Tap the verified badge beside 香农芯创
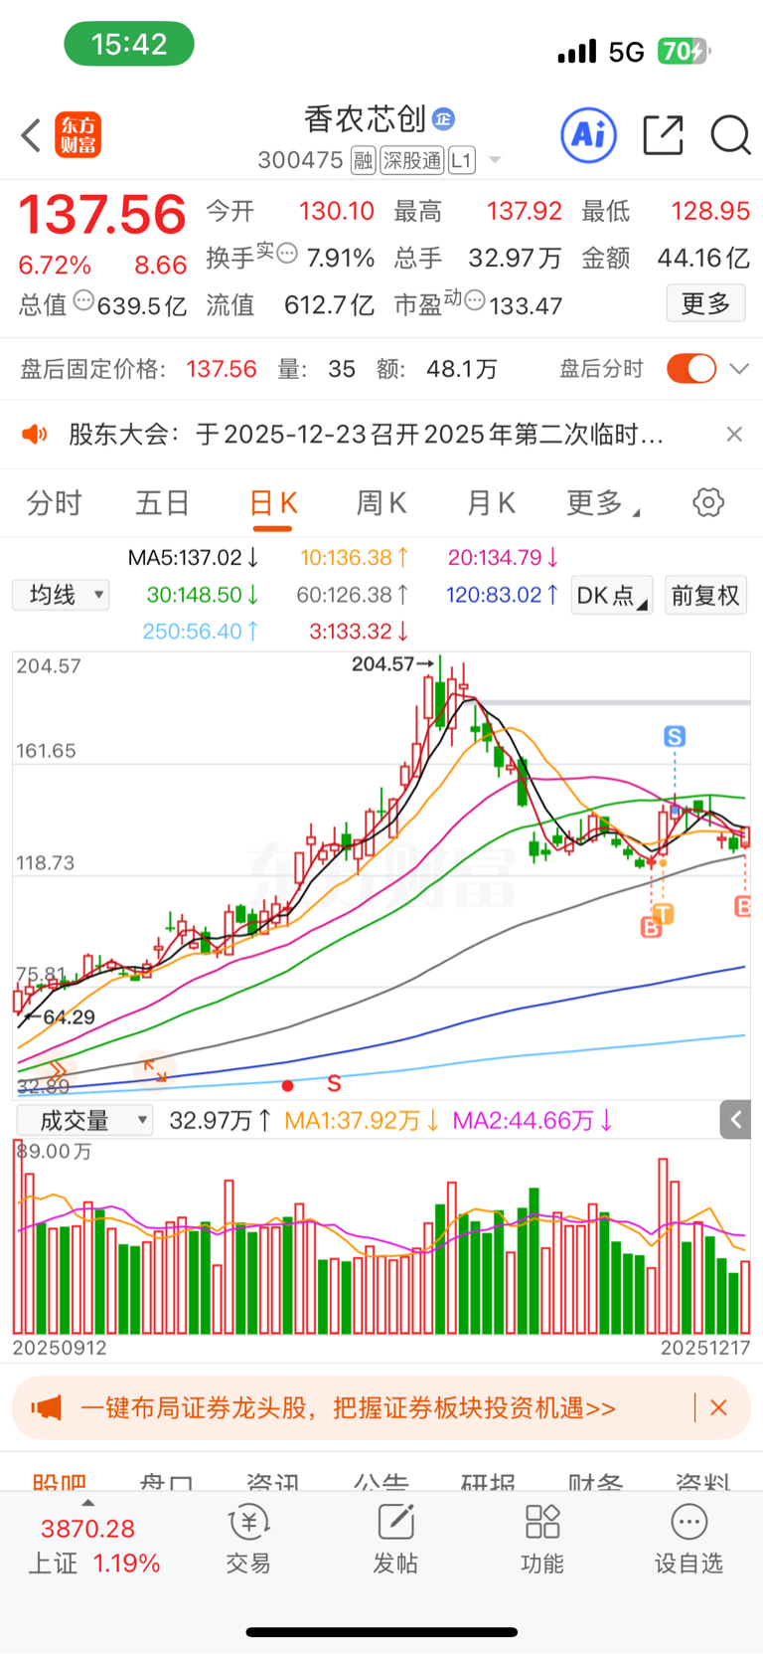The height and width of the screenshot is (1654, 763). coord(443,119)
